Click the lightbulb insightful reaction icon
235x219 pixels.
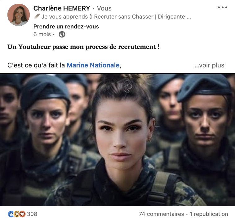tap(16, 214)
